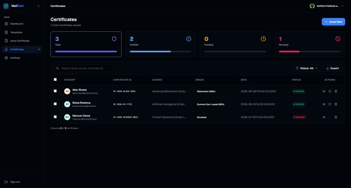Click the STUDENT column header
The image size is (351, 188).
[x=70, y=80]
